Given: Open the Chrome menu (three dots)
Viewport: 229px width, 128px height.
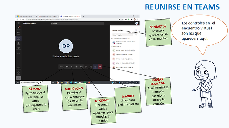Looking at the screenshot, I should (137, 20).
